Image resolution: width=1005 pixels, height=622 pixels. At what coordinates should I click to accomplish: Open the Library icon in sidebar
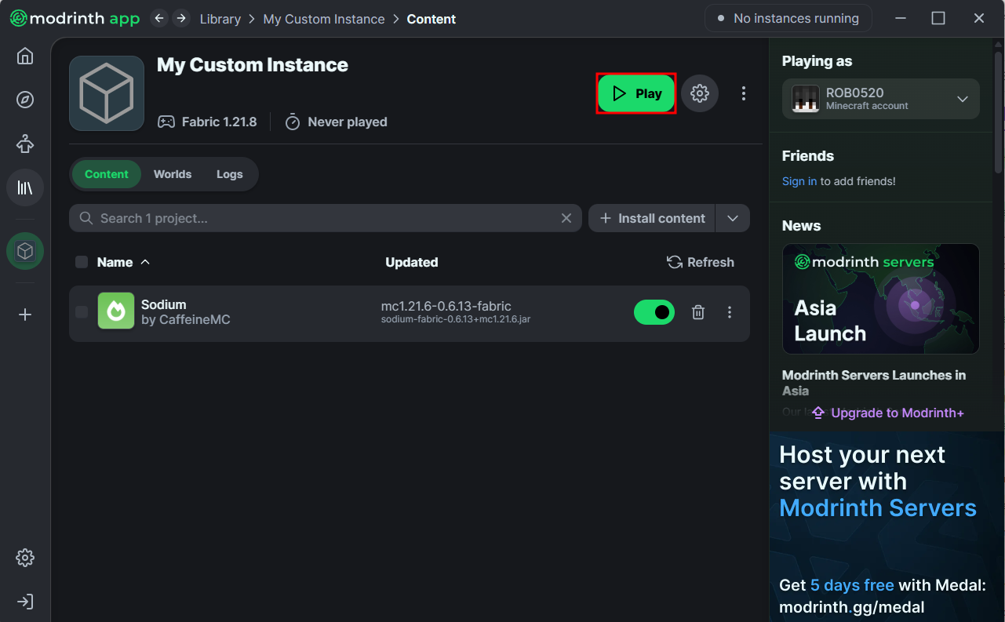25,187
